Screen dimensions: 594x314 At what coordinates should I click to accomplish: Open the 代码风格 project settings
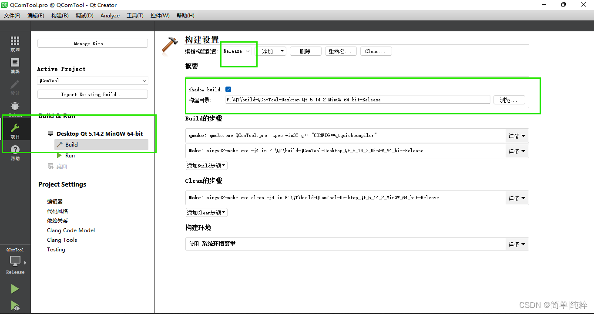click(x=57, y=211)
